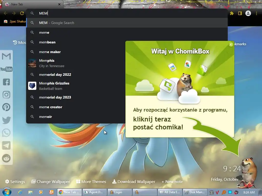
Task: Open UC Browser icon on taskbar
Action: [51, 192]
